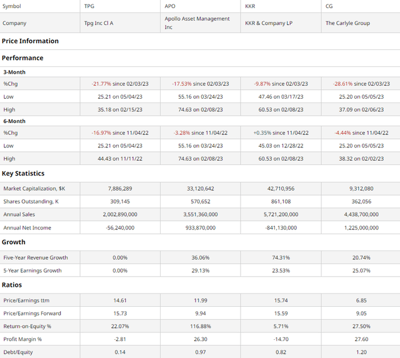This screenshot has width=400, height=358.
Task: Click the Price/Earnings Forward row label
Action: (x=32, y=314)
